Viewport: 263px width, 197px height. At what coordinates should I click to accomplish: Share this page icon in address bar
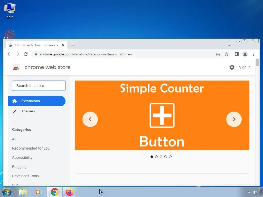pyautogui.click(x=218, y=54)
